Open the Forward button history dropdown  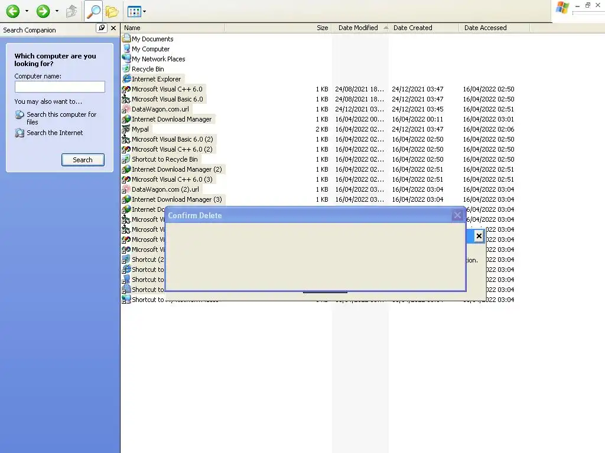57,11
